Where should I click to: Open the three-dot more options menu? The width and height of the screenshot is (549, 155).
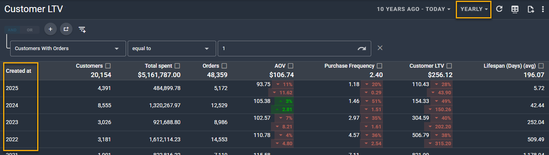click(543, 9)
